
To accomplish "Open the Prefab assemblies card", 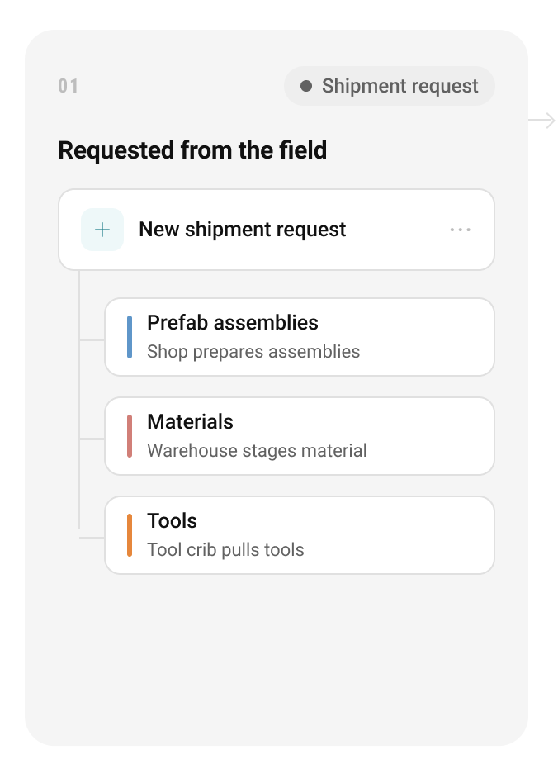I will pos(300,337).
